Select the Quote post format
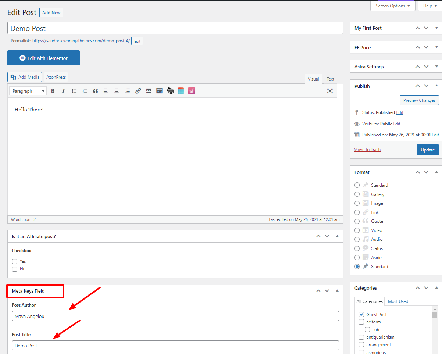This screenshot has width=442, height=354. click(357, 221)
